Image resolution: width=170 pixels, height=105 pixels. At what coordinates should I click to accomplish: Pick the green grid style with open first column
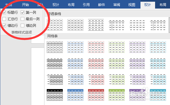coord(117,79)
